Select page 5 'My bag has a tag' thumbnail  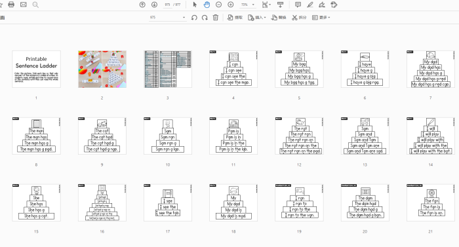coord(299,69)
